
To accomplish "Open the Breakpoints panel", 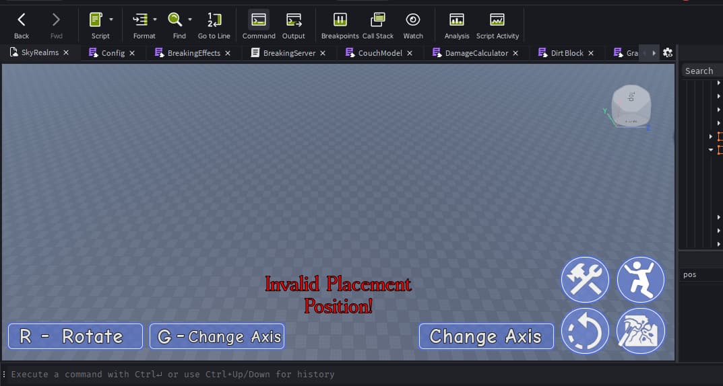I will click(x=340, y=26).
